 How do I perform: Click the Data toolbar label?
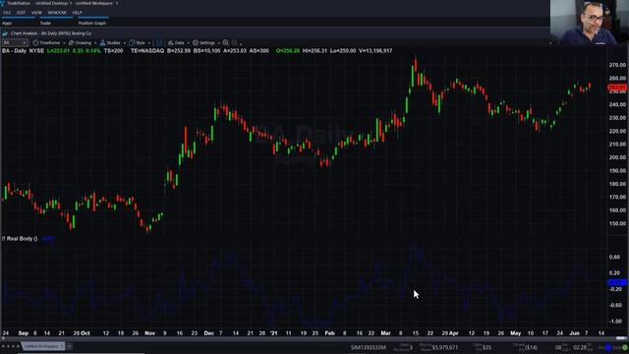179,43
